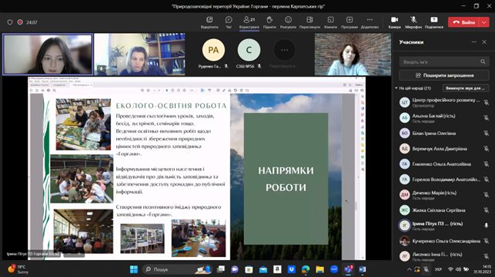This screenshot has height=277, width=495.
Task: Open the Dropbox icon in taskbar
Action: [x=292, y=269]
